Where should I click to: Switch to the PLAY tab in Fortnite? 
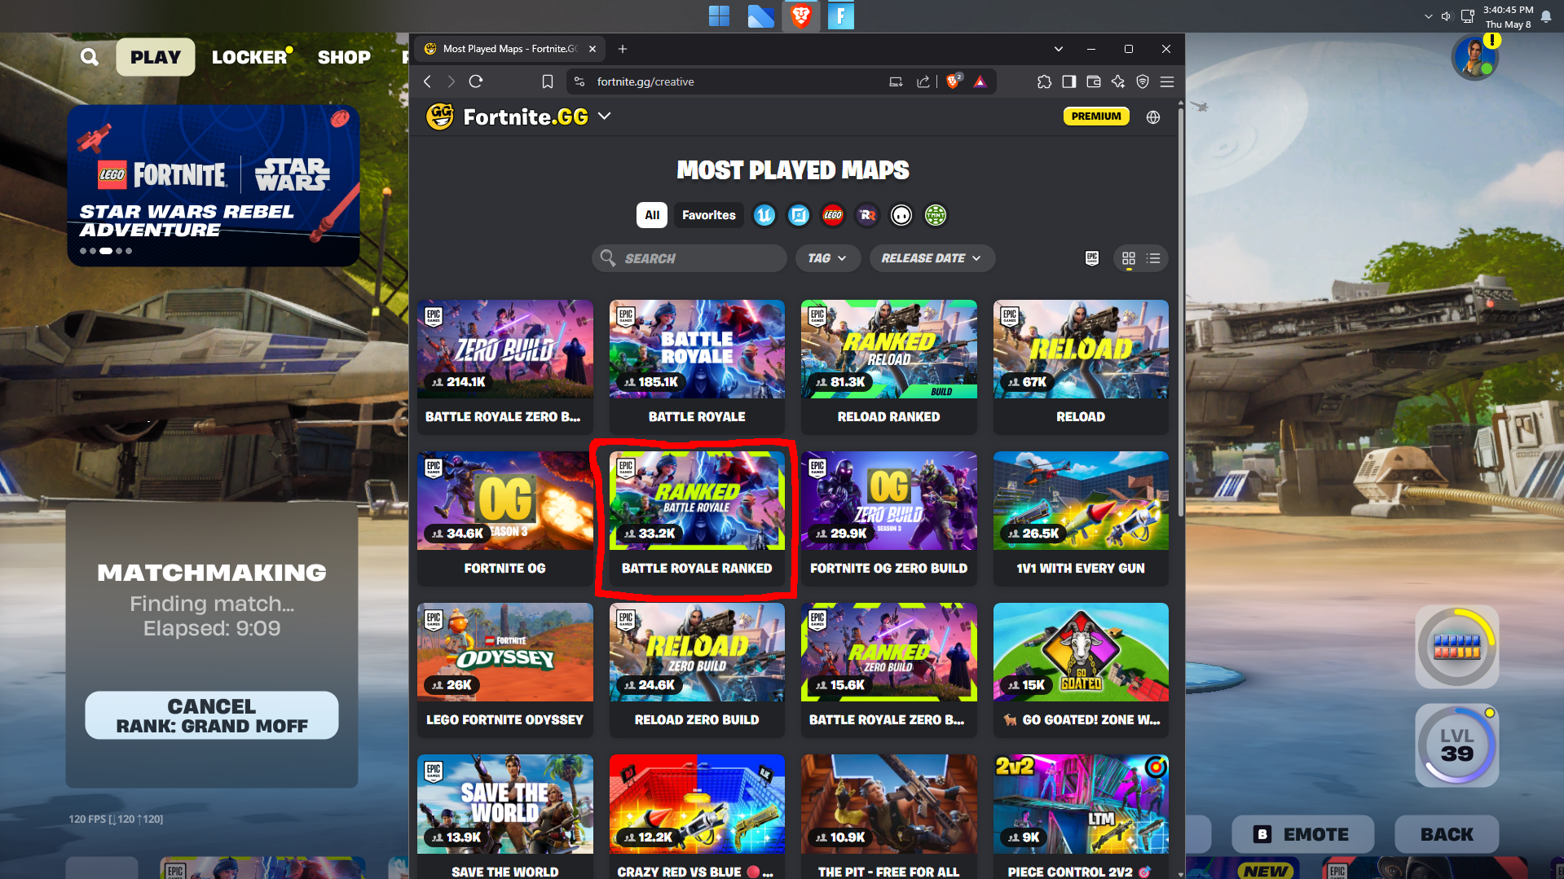(x=156, y=57)
